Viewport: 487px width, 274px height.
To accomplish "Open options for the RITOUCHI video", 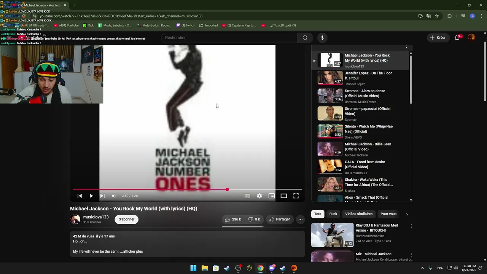I will (x=411, y=226).
